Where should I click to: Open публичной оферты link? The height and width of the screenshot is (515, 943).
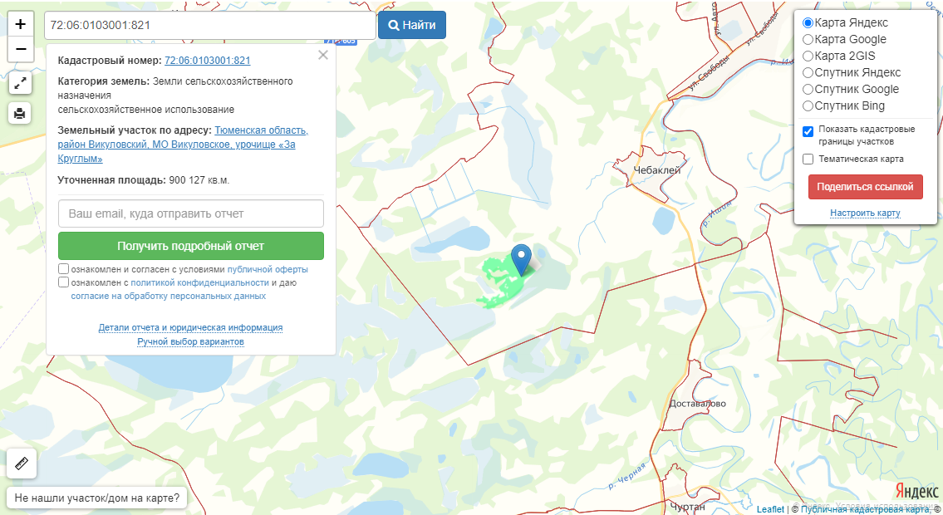point(268,269)
